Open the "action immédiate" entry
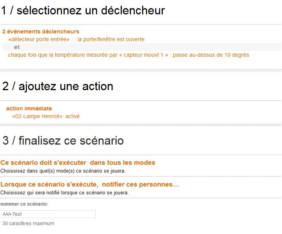 tap(29, 108)
